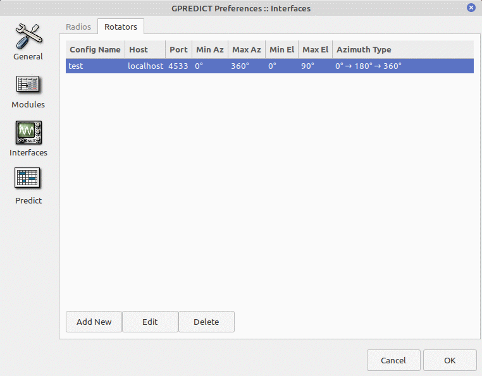The image size is (482, 376).
Task: Click the Port column header
Action: tap(178, 49)
